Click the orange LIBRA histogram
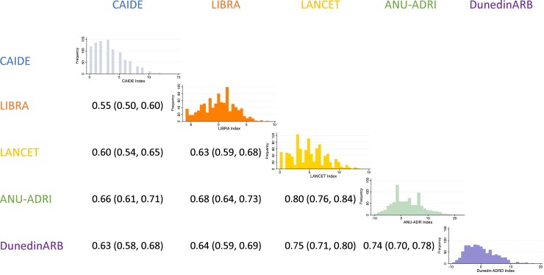The height and width of the screenshot is (275, 544). [x=223, y=107]
